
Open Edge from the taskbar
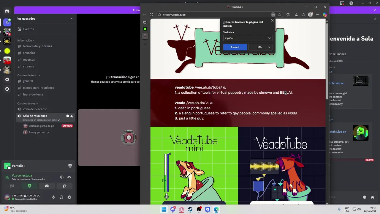coord(216,209)
